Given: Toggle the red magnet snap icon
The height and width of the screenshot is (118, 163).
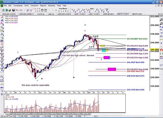Looking at the screenshot, I should click(161, 50).
